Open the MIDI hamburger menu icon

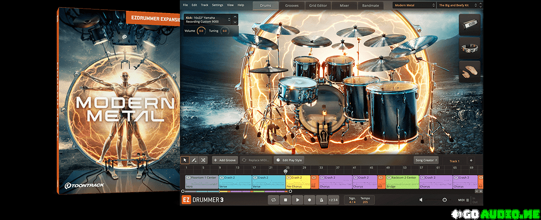pos(467,200)
